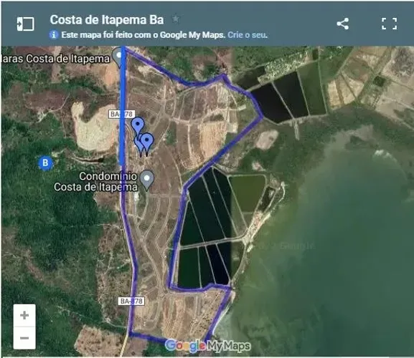Open the map legend sidebar panel

[25, 24]
